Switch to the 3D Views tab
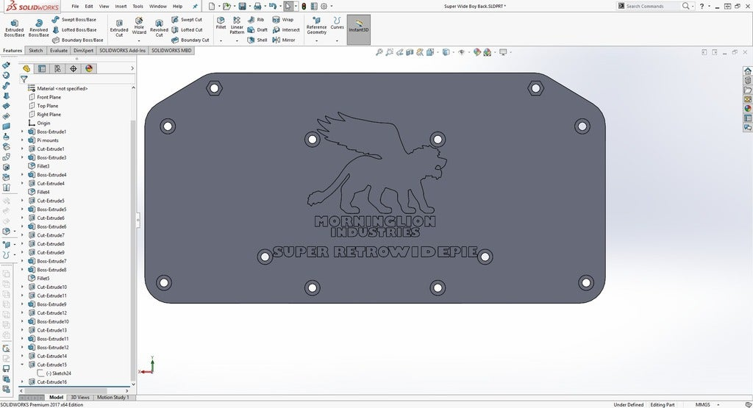Screen dimensions: 753x408 coord(80,398)
